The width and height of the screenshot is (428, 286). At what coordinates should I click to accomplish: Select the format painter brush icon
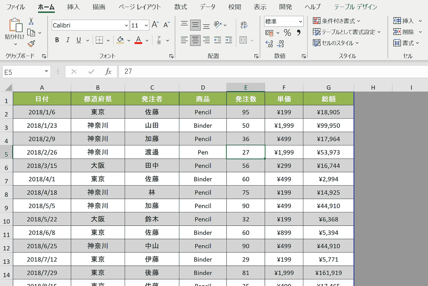pyautogui.click(x=31, y=44)
